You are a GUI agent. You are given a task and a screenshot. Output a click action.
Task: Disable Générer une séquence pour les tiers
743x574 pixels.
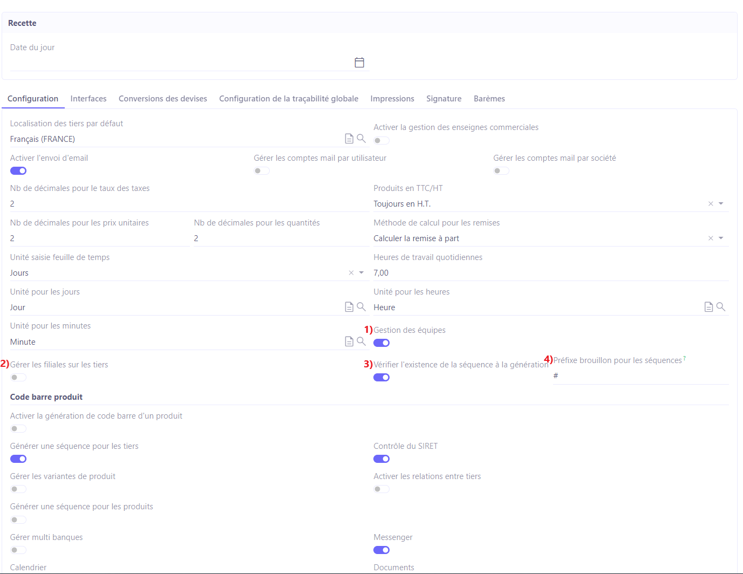coord(18,459)
